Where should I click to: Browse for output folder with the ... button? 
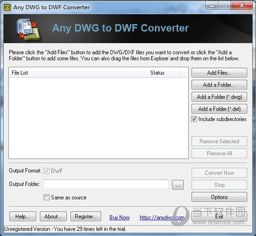tap(178, 185)
